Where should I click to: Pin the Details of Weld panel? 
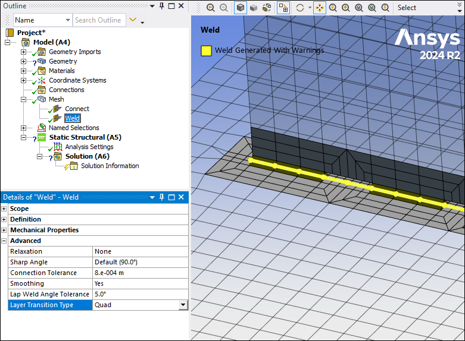[161, 197]
